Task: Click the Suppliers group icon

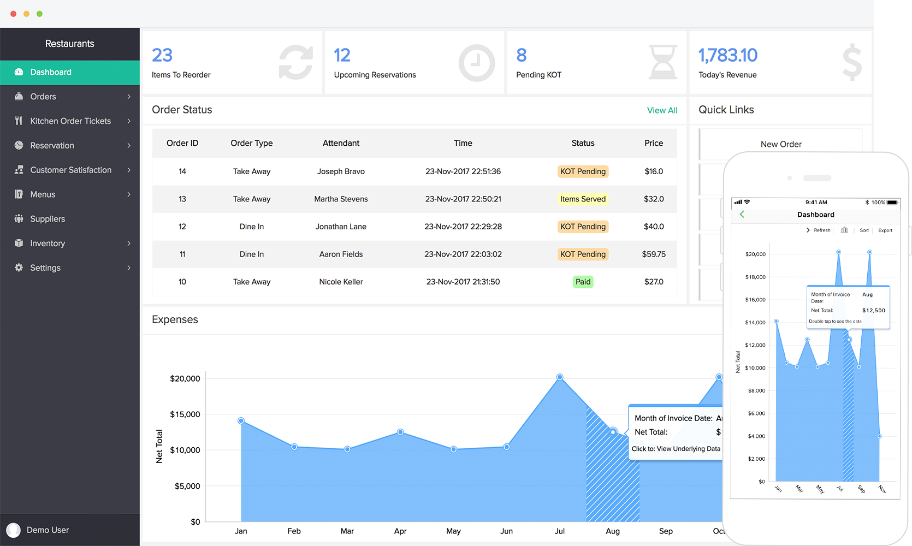Action: [x=19, y=219]
